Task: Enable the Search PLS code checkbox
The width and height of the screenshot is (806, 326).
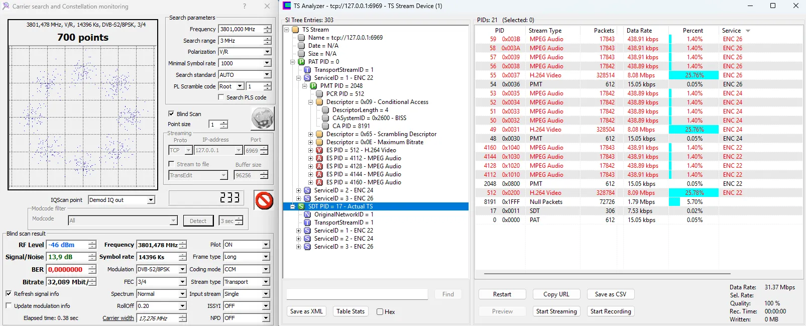Action: point(221,97)
